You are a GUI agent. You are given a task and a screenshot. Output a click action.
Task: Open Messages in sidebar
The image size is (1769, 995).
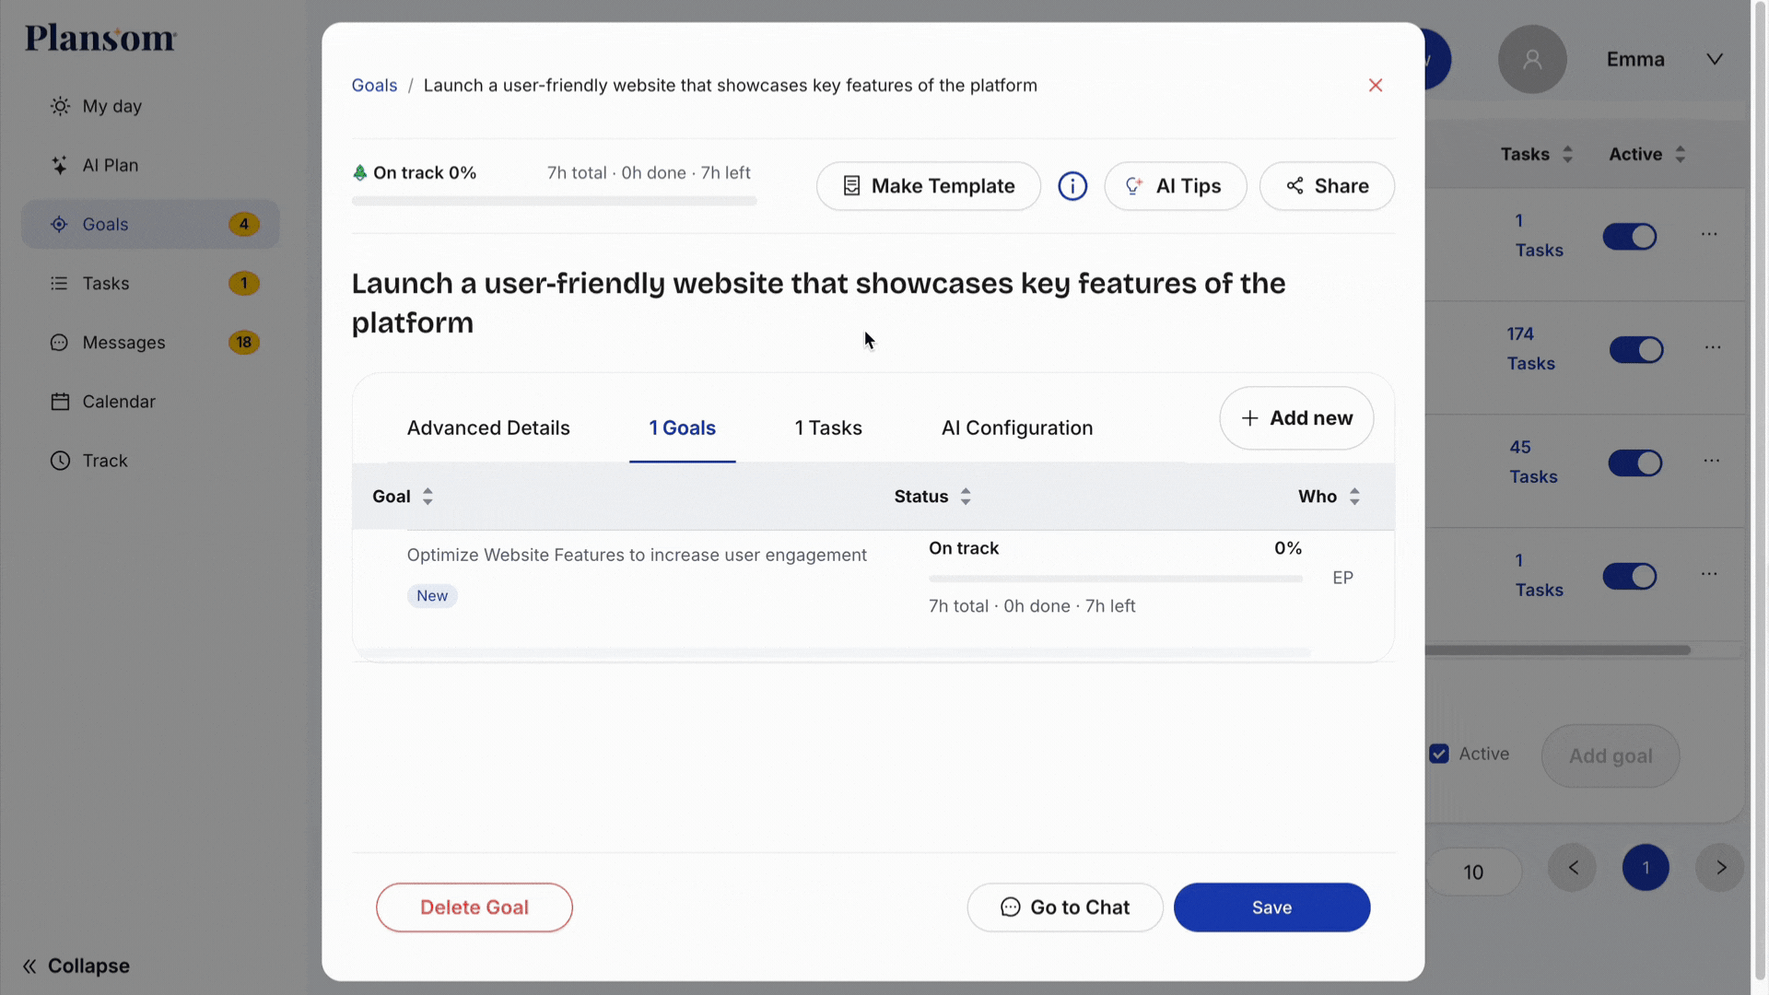(123, 343)
